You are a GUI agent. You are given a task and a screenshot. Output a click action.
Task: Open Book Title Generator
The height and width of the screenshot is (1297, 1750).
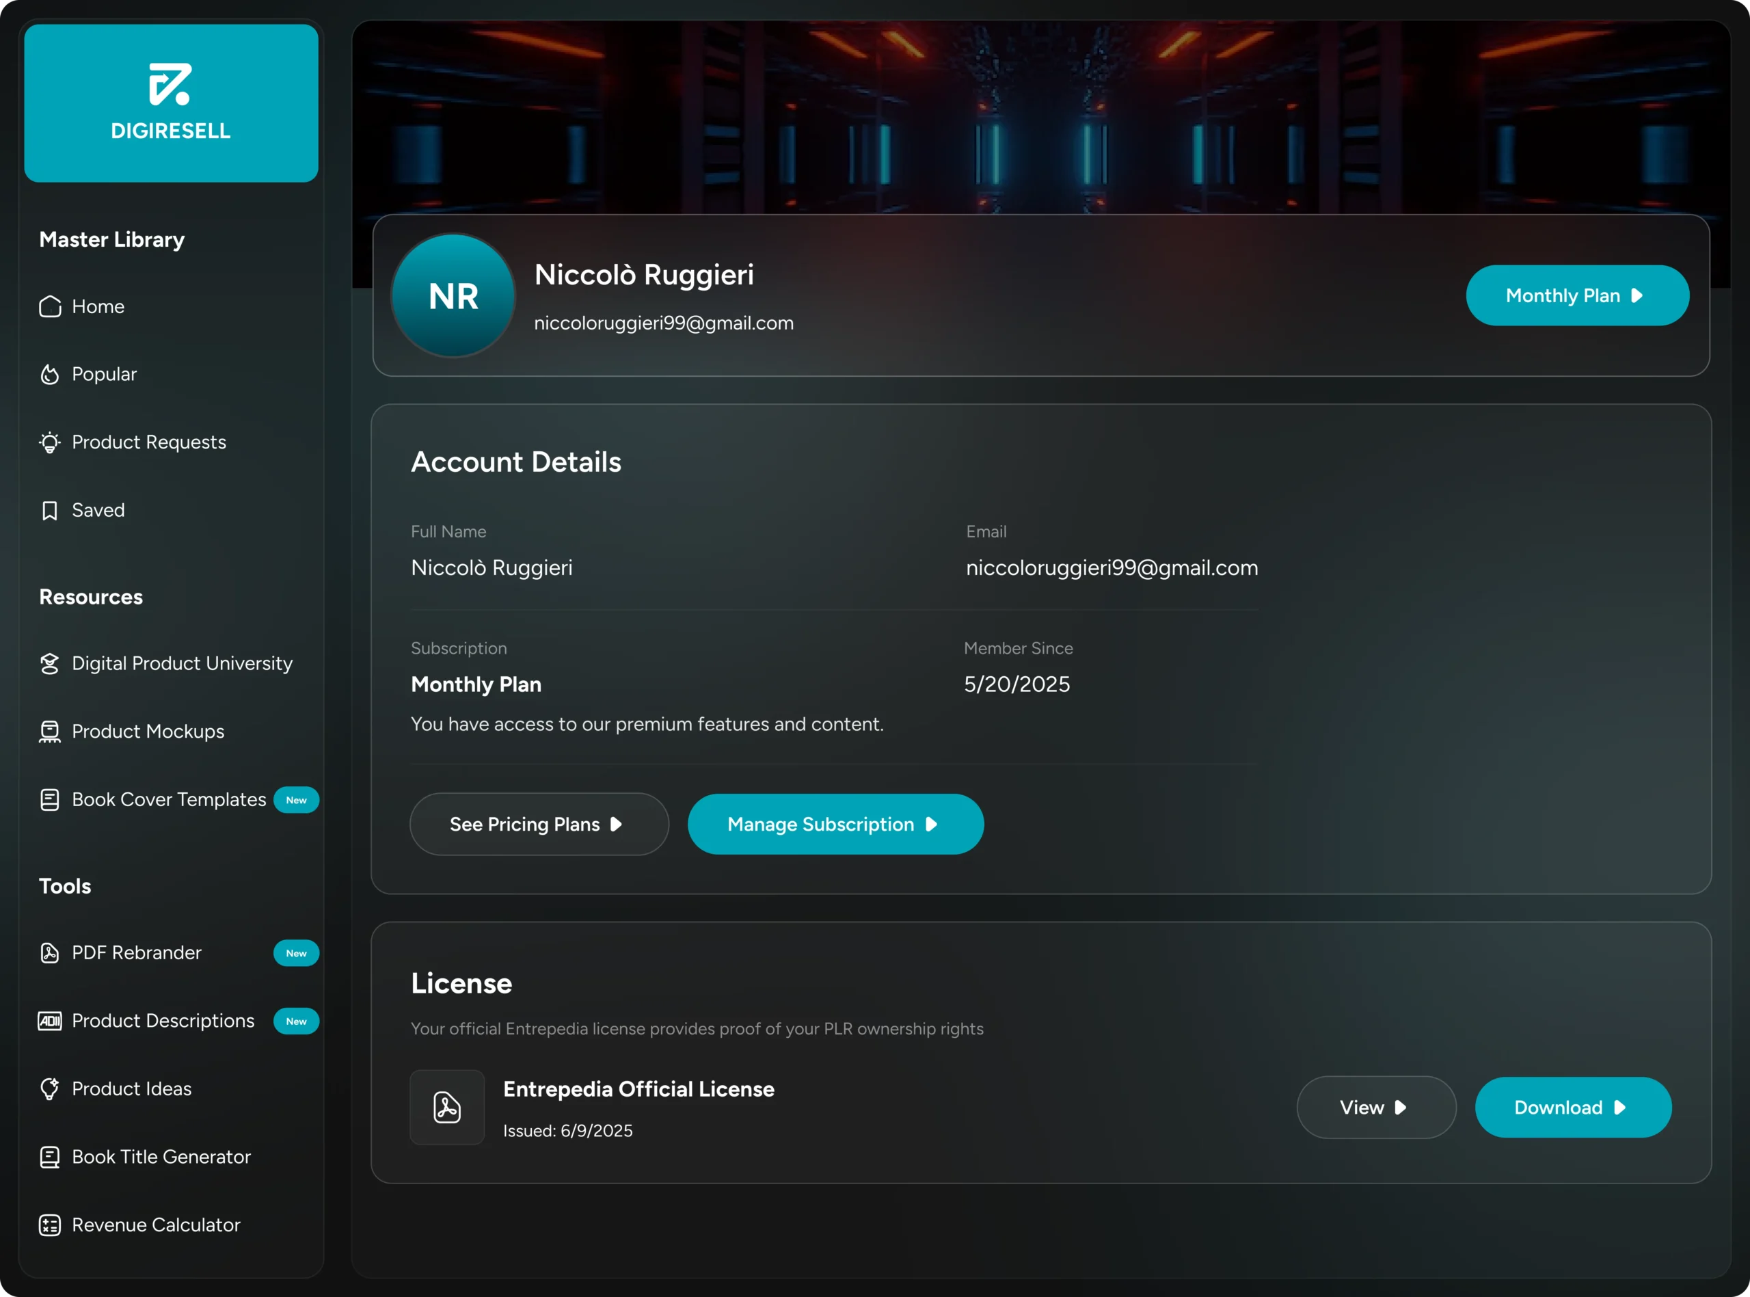161,1156
